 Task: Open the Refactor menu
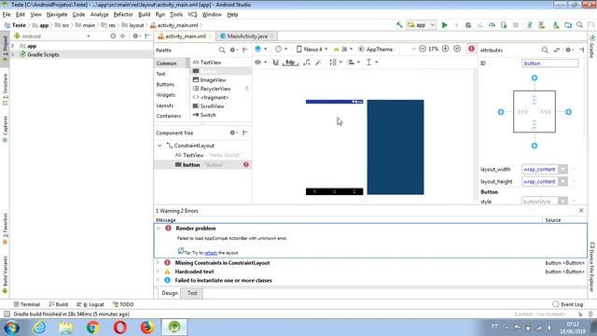coord(123,15)
